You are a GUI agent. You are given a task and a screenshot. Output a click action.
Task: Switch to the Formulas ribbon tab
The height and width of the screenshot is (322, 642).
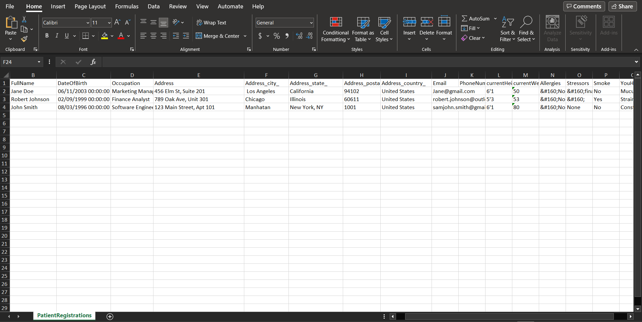127,6
